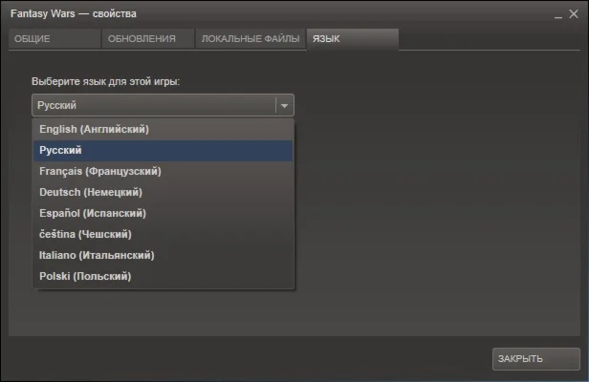Choose English (Английский) from the list
The height and width of the screenshot is (382, 589).
pos(163,129)
